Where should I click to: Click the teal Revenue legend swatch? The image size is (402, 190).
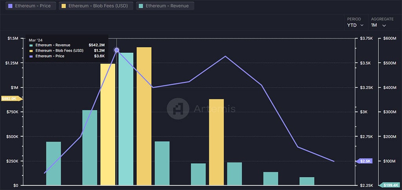pyautogui.click(x=141, y=6)
